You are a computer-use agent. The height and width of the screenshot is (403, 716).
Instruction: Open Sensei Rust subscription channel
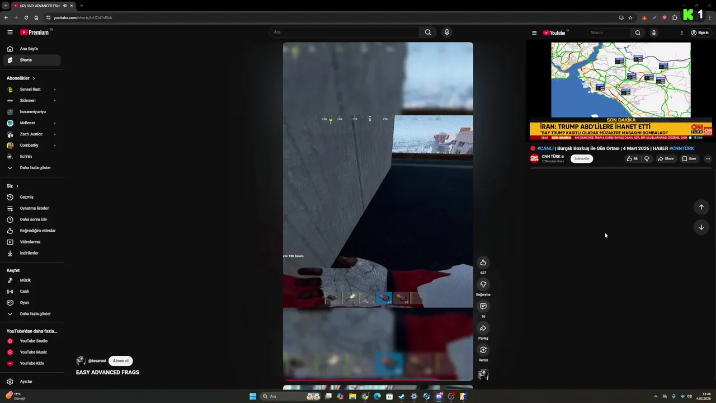pyautogui.click(x=32, y=90)
